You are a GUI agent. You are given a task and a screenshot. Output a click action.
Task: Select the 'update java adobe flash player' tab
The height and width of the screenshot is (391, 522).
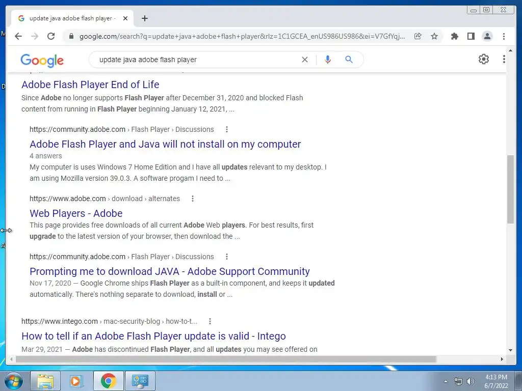click(72, 18)
